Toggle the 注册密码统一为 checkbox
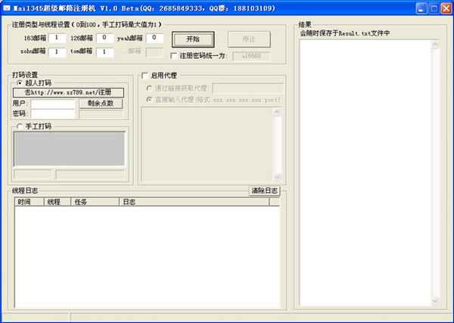 click(174, 55)
